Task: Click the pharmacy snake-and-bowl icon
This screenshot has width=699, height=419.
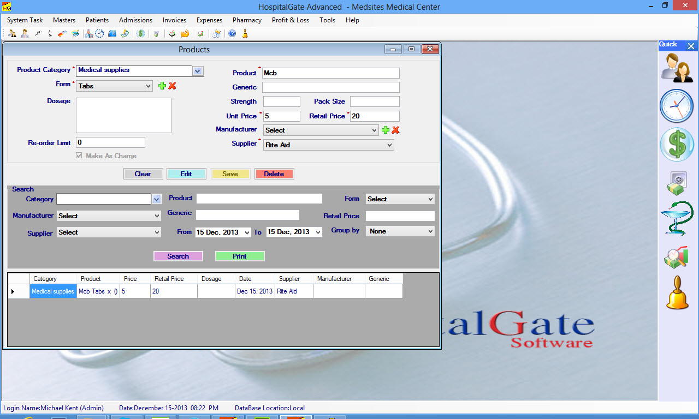Action: pos(676,218)
